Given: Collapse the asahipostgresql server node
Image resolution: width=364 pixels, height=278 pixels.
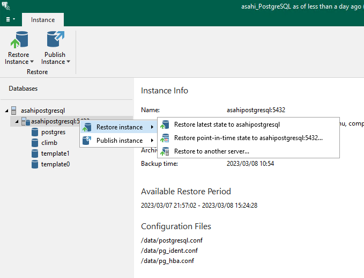Looking at the screenshot, I should point(6,111).
